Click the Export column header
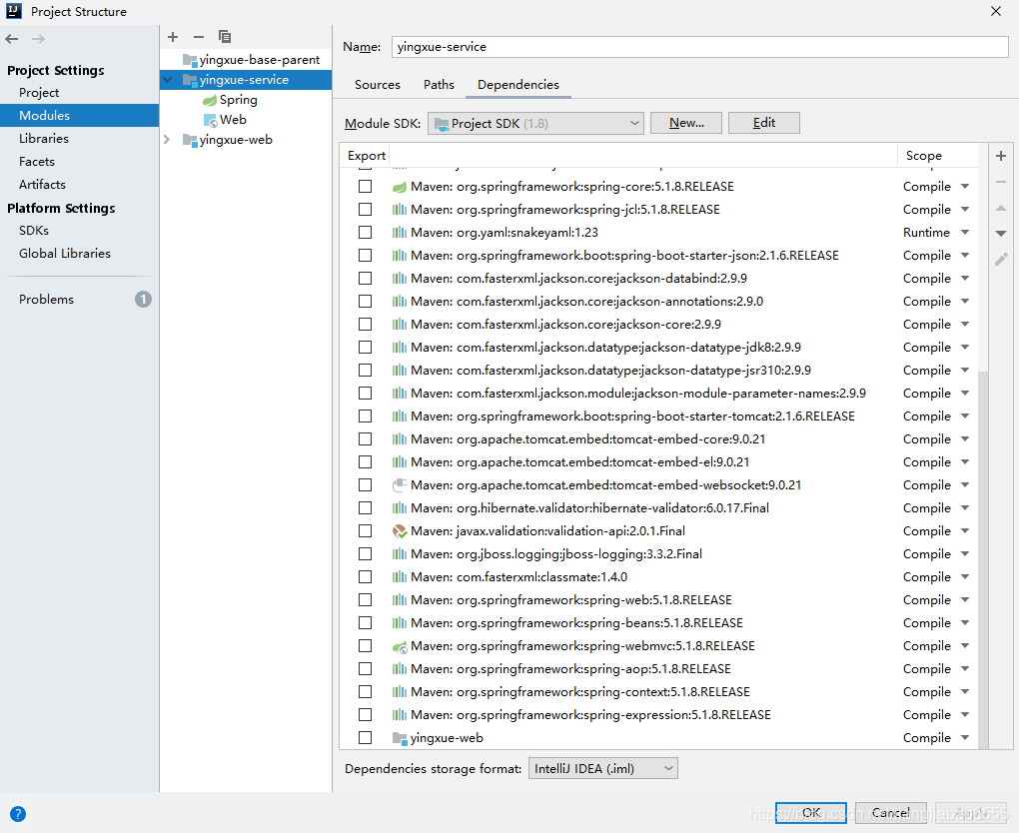The image size is (1019, 833). [x=366, y=155]
